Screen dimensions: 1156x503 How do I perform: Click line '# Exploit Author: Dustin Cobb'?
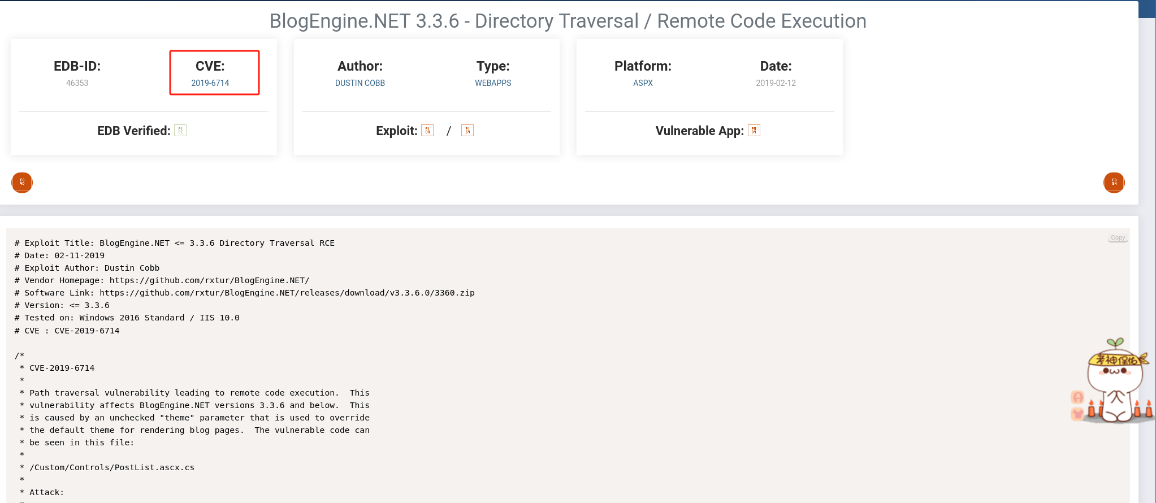(x=87, y=268)
